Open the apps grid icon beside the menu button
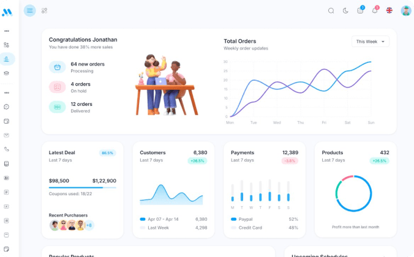The height and width of the screenshot is (257, 414). (44, 10)
